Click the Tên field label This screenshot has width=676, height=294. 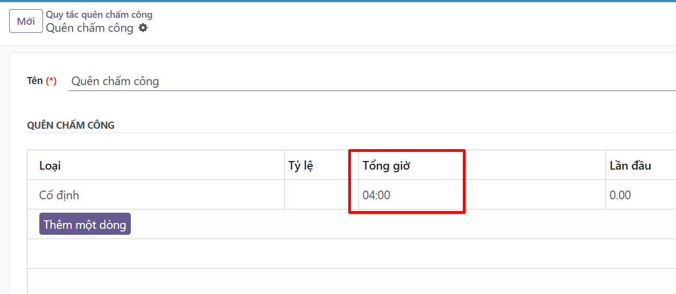click(35, 81)
